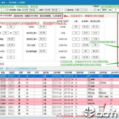Check the 年 quick query checkbox
This screenshot has width=119, height=119.
[x=95, y=10]
